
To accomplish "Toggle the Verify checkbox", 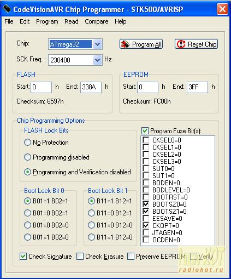I will [x=193, y=257].
